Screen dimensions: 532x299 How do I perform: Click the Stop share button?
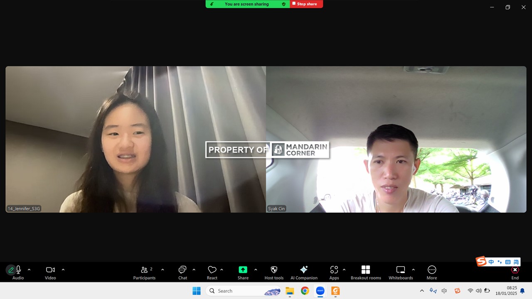pyautogui.click(x=306, y=4)
